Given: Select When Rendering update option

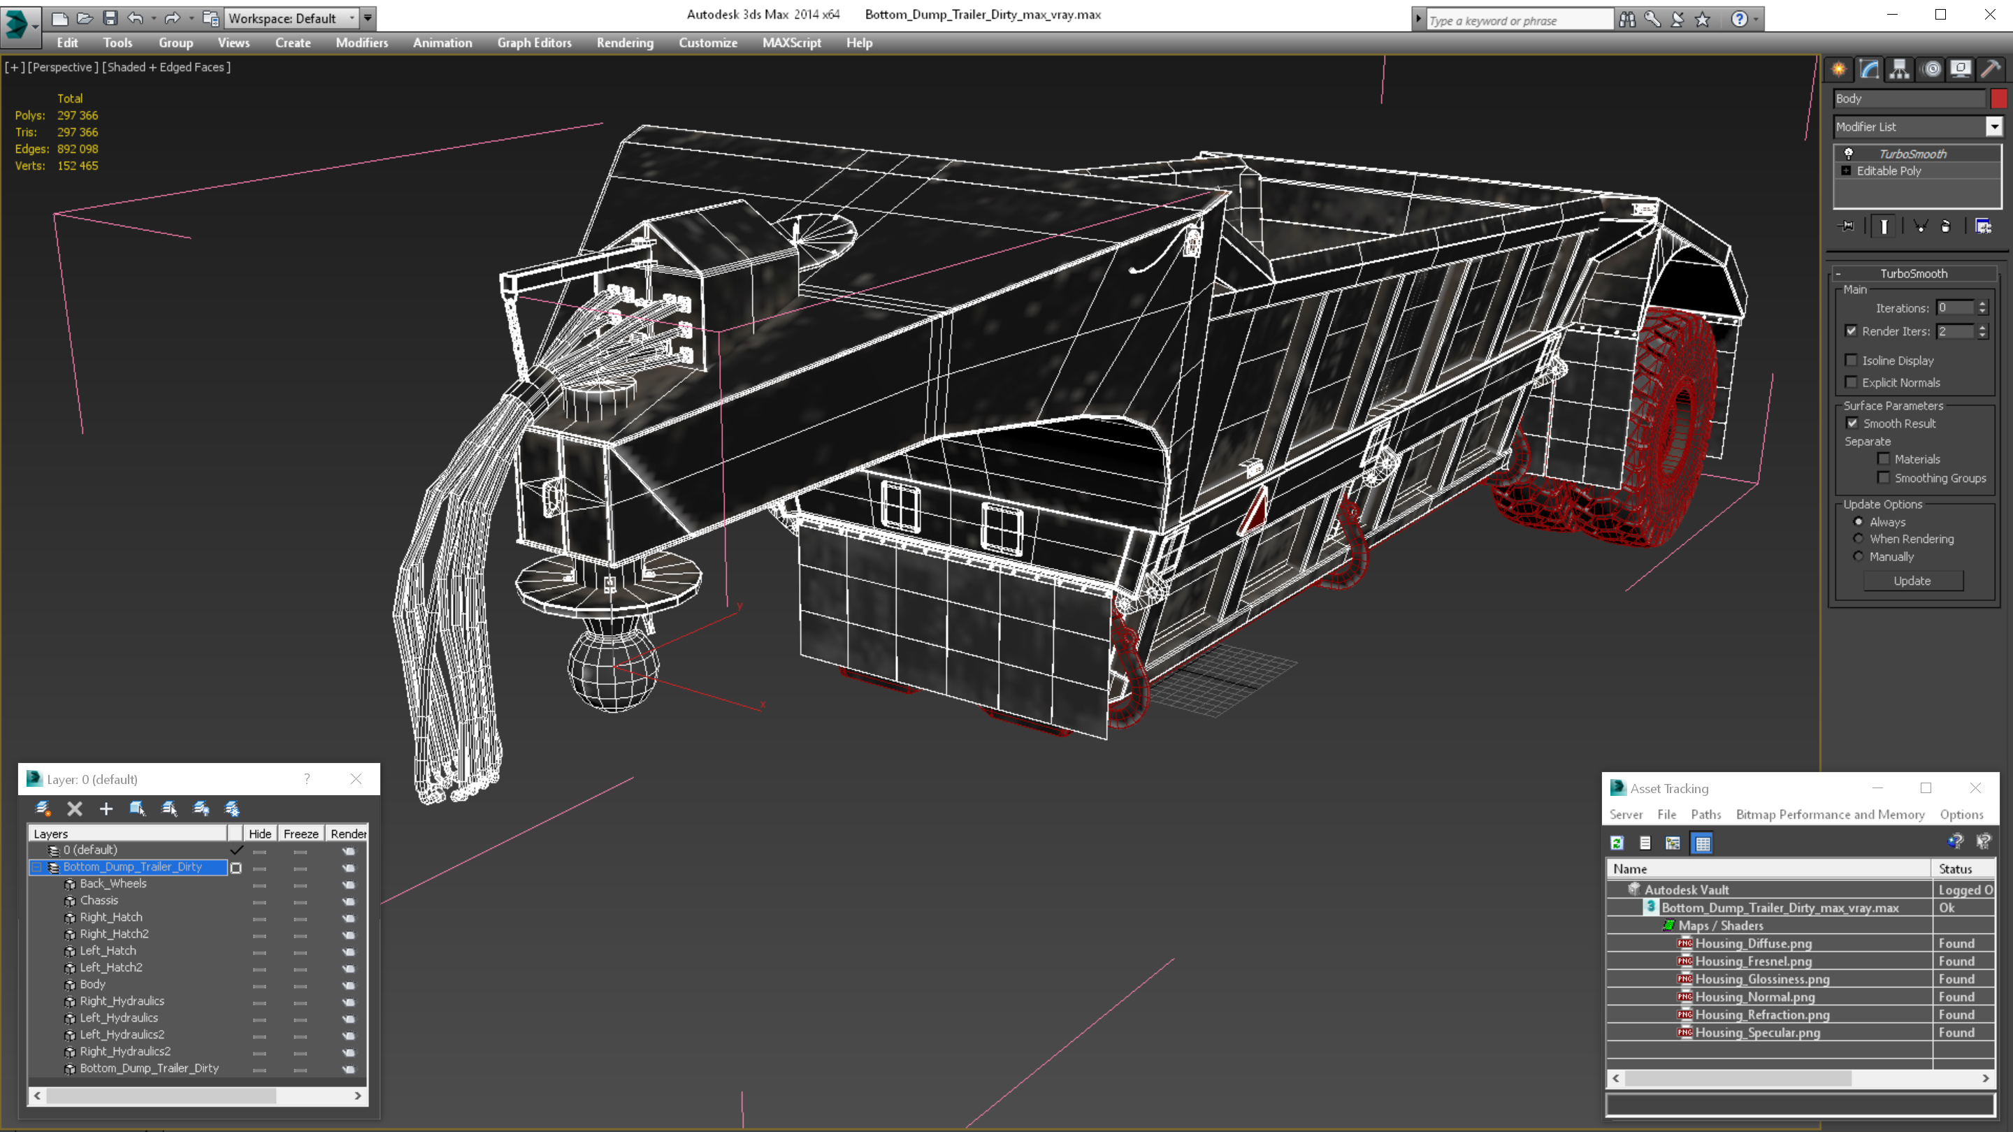Looking at the screenshot, I should (x=1859, y=538).
